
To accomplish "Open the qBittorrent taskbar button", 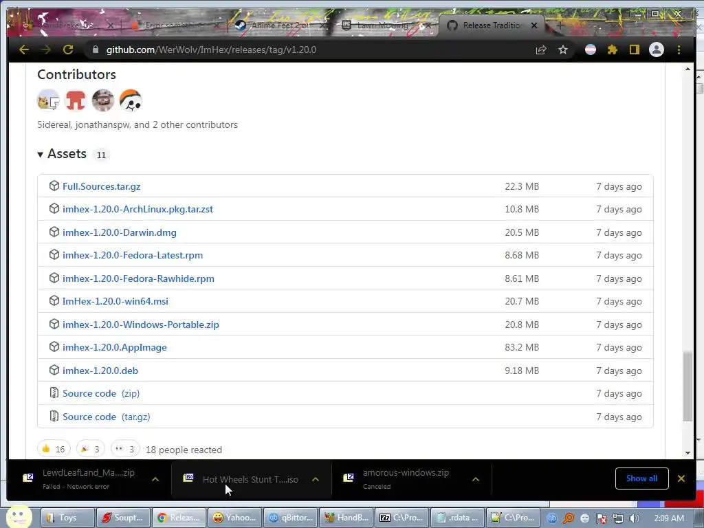I will coord(291,518).
